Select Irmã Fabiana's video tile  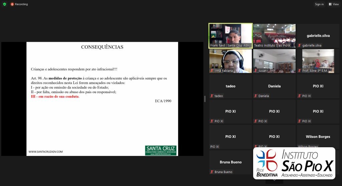(x=230, y=61)
